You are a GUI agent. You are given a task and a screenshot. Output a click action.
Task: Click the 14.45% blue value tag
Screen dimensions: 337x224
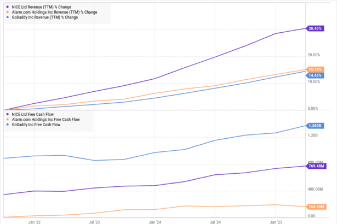coord(315,75)
